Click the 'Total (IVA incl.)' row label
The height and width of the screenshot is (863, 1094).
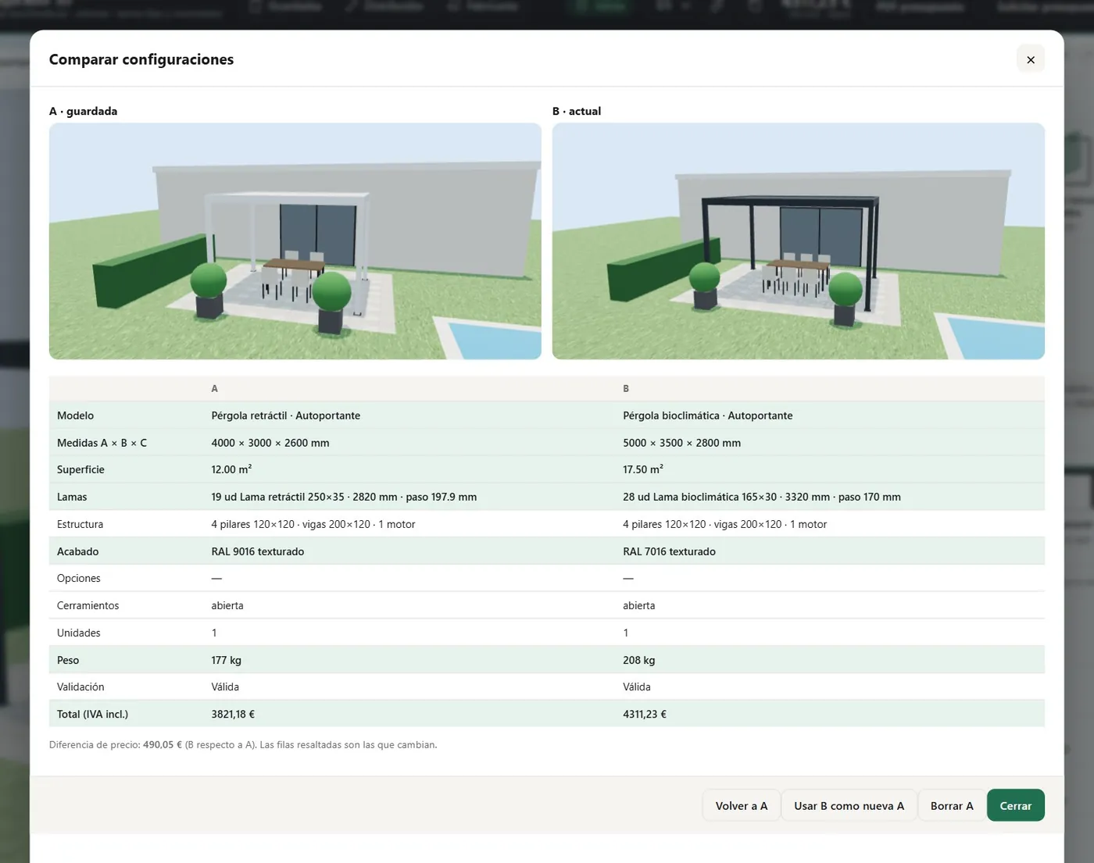coord(92,714)
